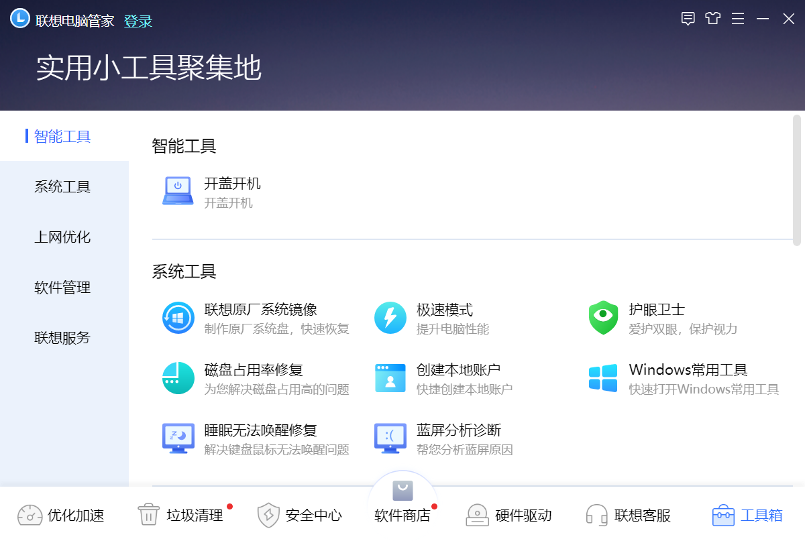This screenshot has height=543, width=805.
Task: Click the 护眼卫士 shield eye icon
Action: [x=602, y=318]
